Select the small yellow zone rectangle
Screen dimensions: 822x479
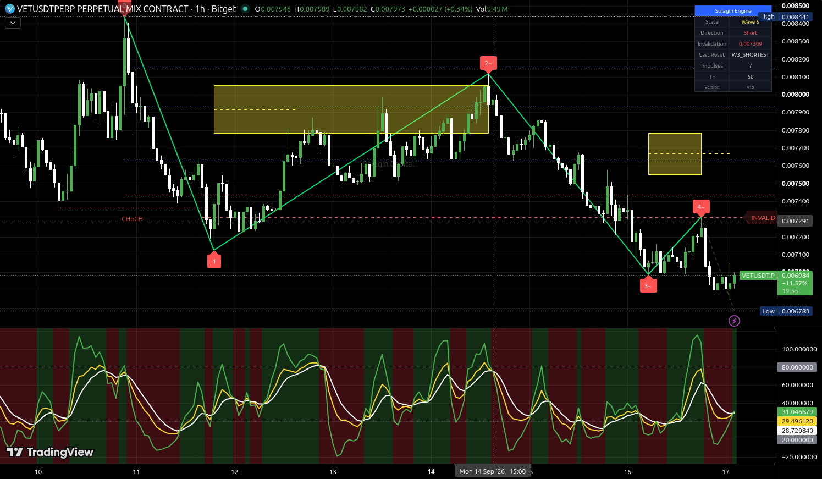[675, 154]
